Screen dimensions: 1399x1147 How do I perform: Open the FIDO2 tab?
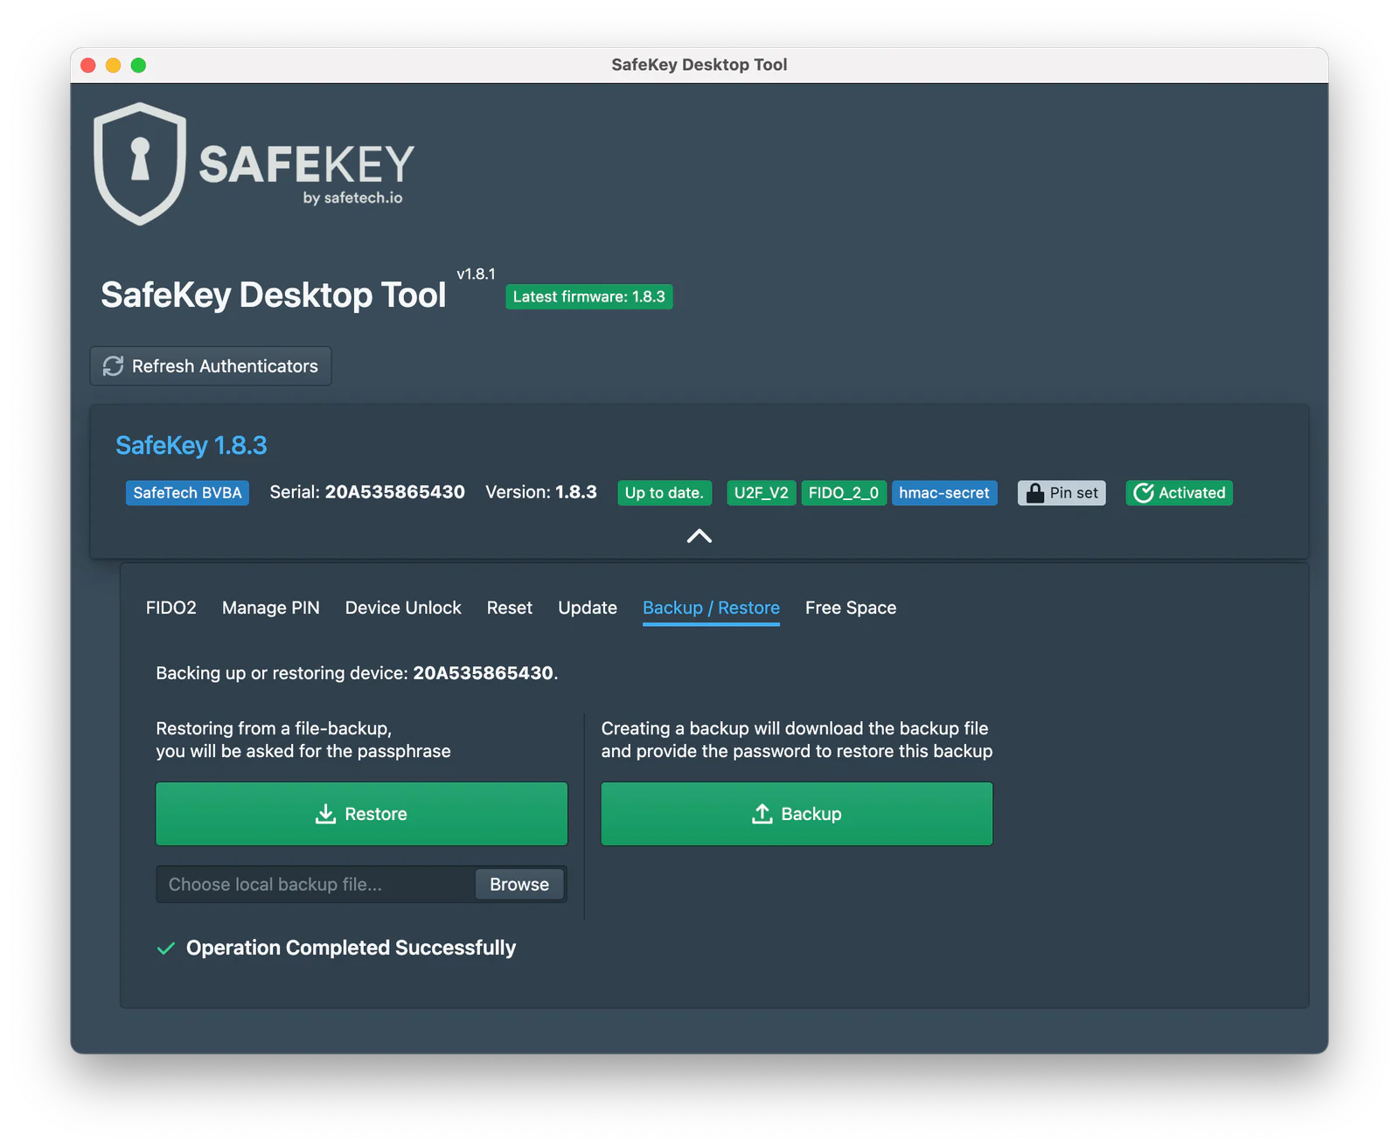(x=171, y=608)
